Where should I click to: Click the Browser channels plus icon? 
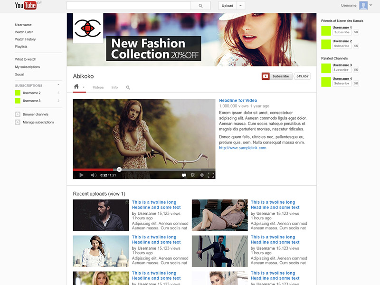tap(18, 114)
